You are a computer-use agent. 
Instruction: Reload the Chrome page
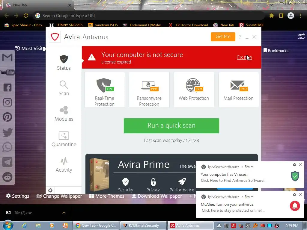tap(26, 16)
